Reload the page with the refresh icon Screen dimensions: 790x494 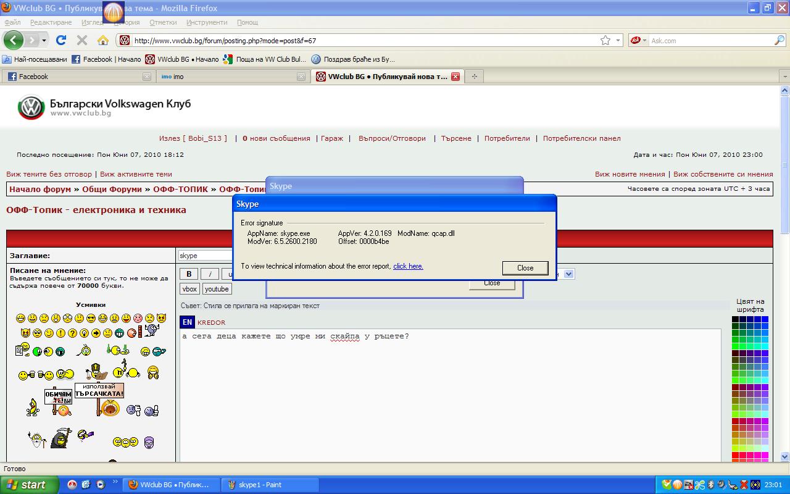[60, 40]
